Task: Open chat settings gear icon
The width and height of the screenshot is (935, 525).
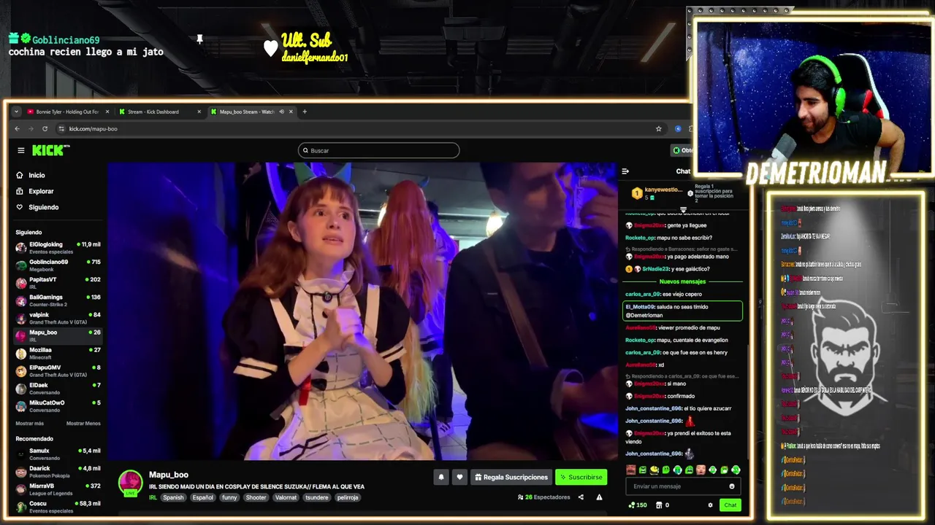Action: click(x=710, y=505)
